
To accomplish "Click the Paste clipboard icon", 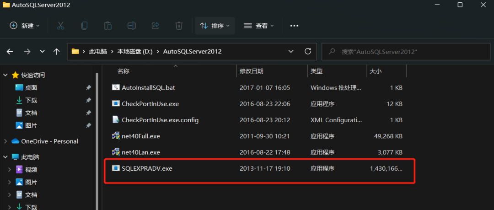I will point(108,26).
